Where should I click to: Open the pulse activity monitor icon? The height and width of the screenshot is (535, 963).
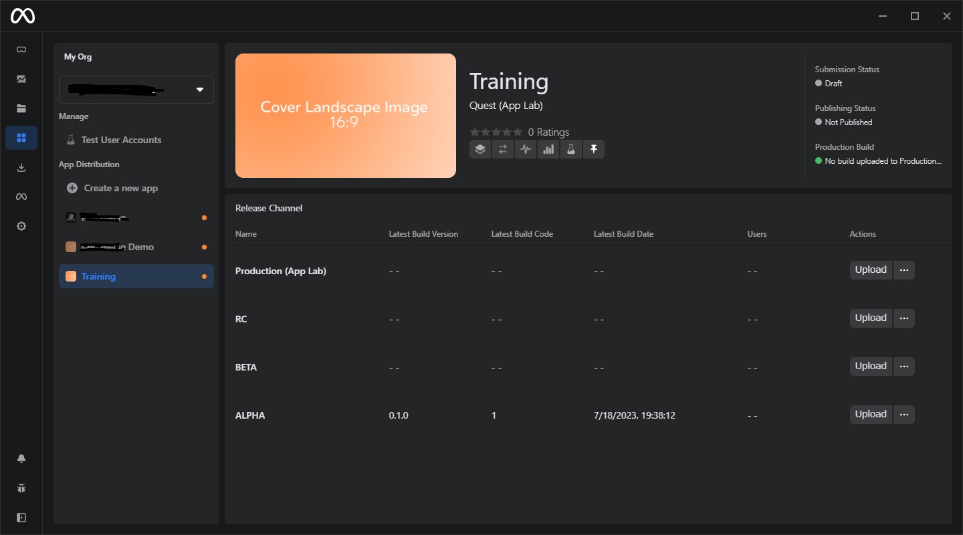point(526,150)
